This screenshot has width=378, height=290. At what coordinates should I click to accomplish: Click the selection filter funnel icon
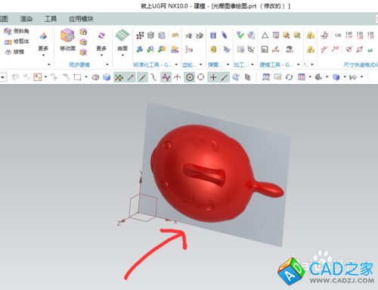click(x=38, y=77)
